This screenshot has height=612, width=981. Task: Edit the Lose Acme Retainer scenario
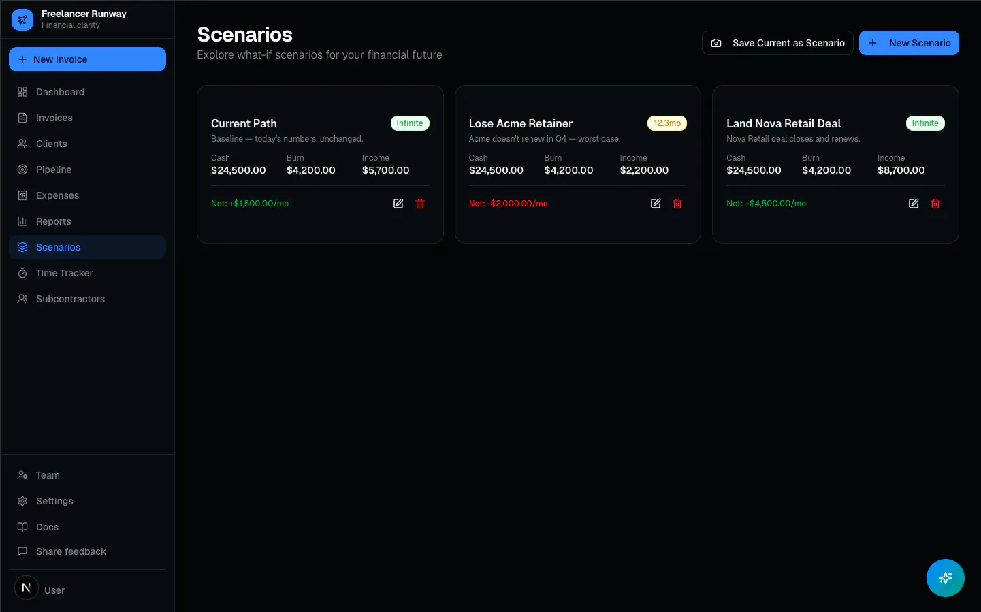(x=656, y=204)
